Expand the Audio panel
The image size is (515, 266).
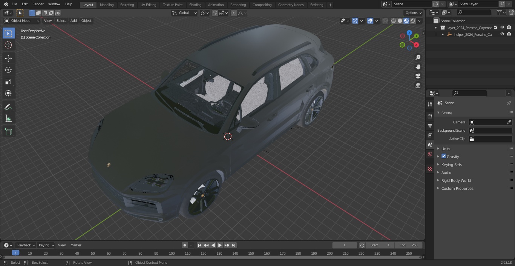coord(446,172)
